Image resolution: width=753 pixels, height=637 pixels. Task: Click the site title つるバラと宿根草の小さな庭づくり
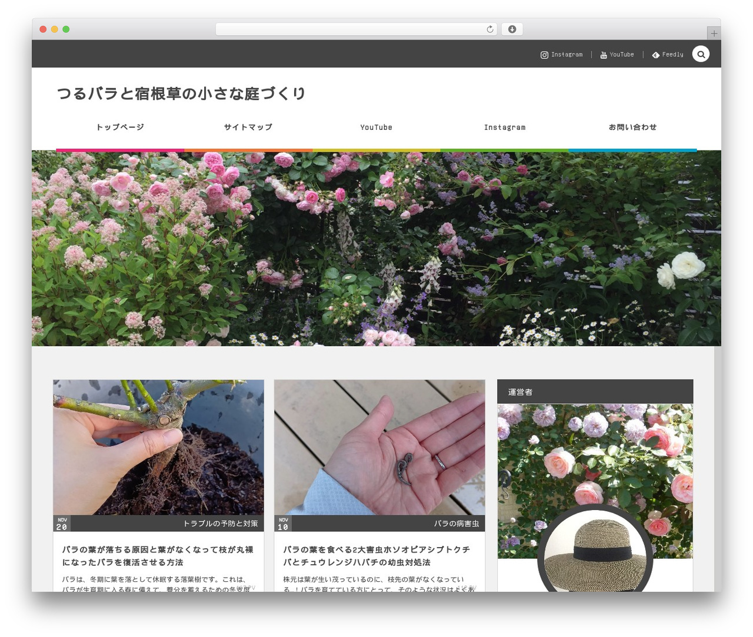[181, 93]
